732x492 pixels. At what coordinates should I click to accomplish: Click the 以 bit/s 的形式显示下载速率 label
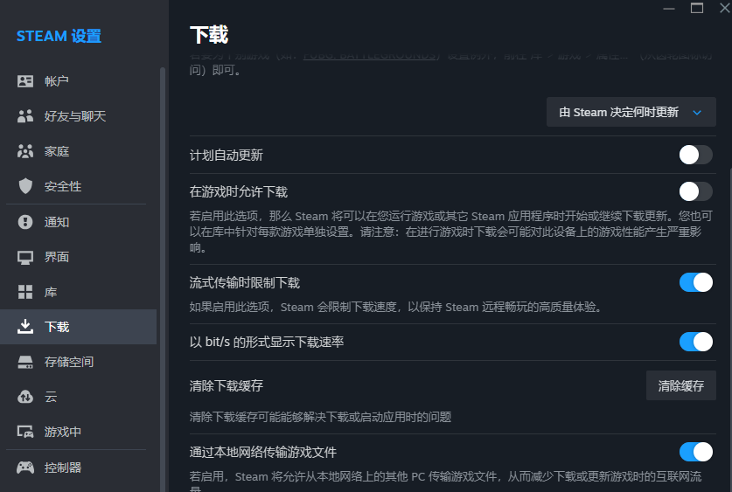pyautogui.click(x=267, y=342)
